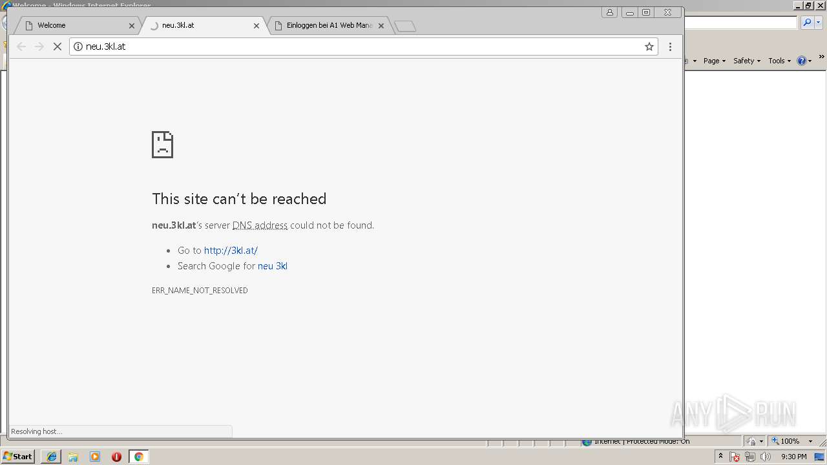Open Windows Explorer folder on taskbar
The width and height of the screenshot is (827, 465).
click(73, 457)
